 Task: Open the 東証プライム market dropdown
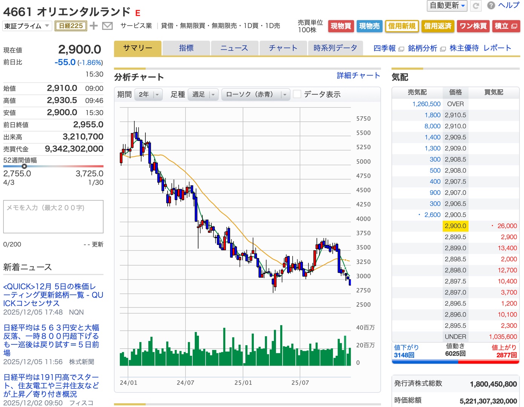click(x=27, y=26)
